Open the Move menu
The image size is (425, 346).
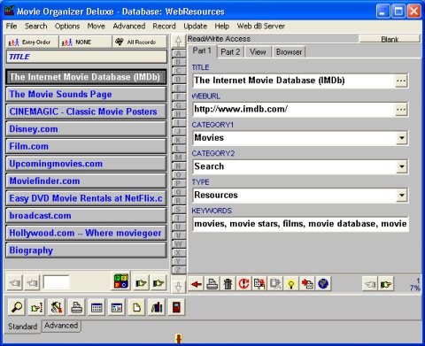[x=97, y=26]
